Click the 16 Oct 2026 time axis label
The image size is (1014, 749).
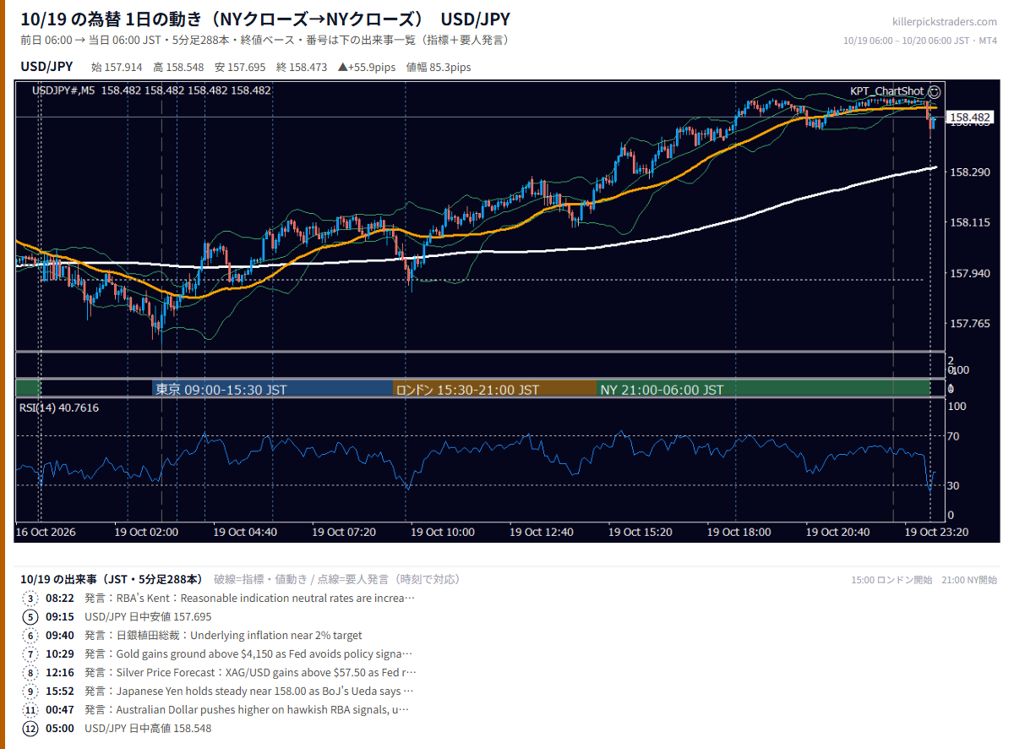[x=46, y=533]
